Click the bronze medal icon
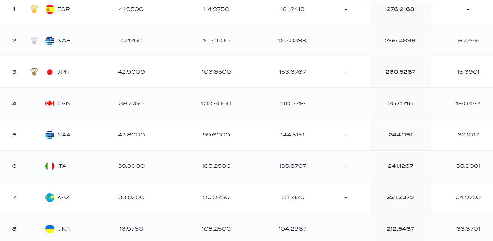The width and height of the screenshot is (493, 241). [34, 72]
